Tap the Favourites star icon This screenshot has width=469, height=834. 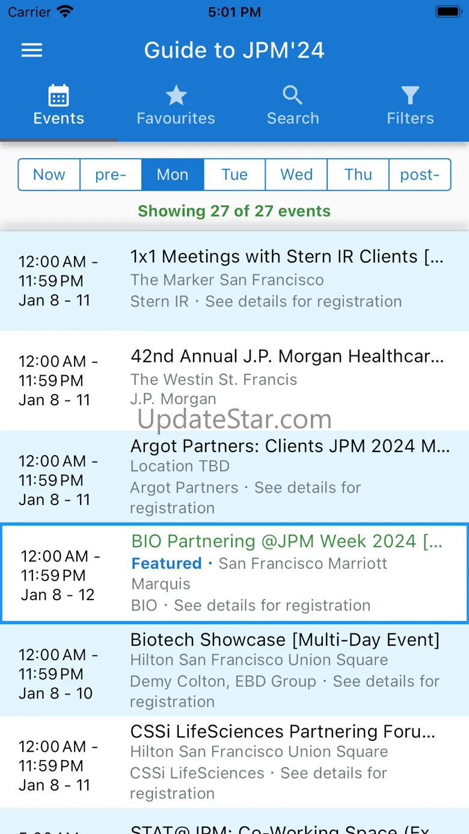(x=176, y=96)
